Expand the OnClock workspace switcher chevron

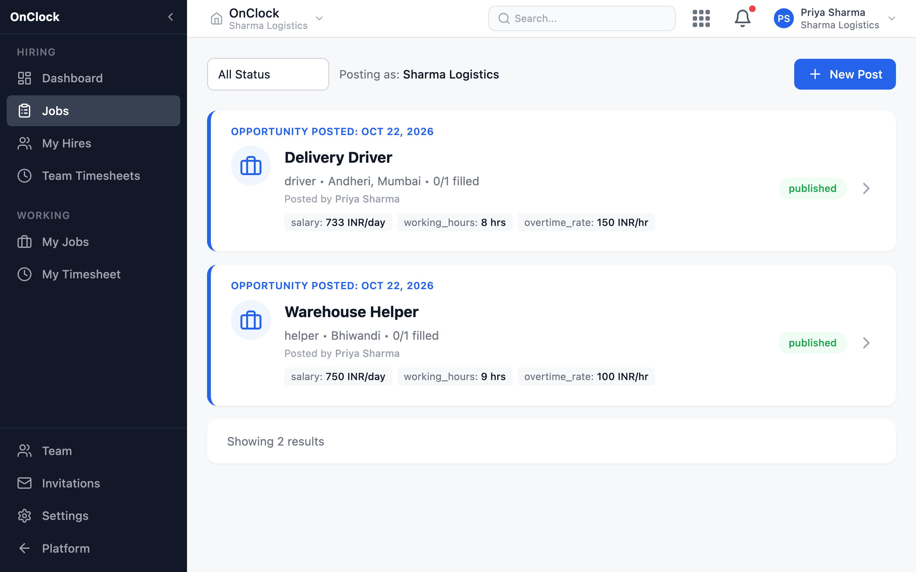click(319, 18)
